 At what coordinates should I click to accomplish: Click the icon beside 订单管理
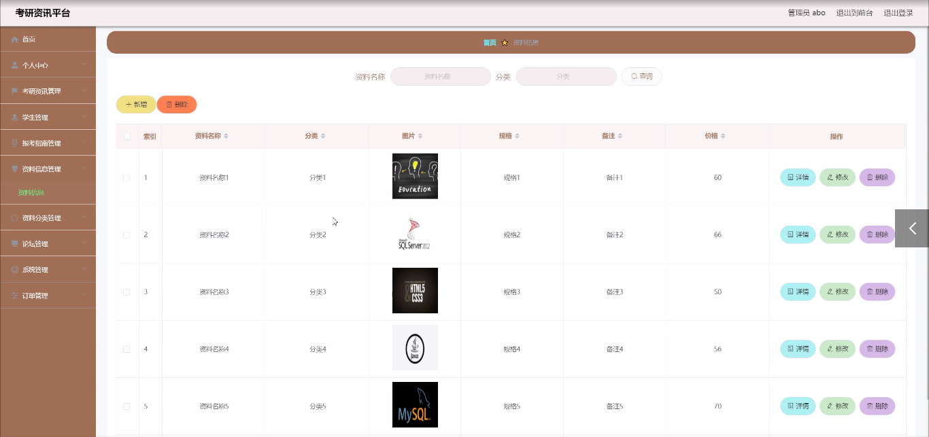click(15, 296)
